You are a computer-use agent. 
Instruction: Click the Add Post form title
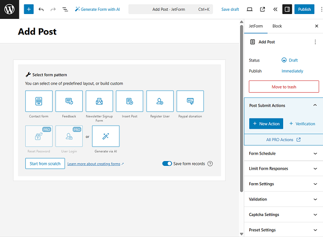pyautogui.click(x=37, y=32)
